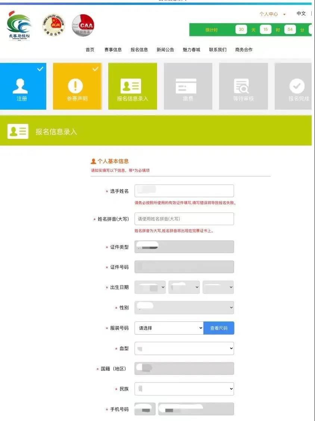Switch language via 中文 link
Viewport: 315px width, 421px height.
301,13
